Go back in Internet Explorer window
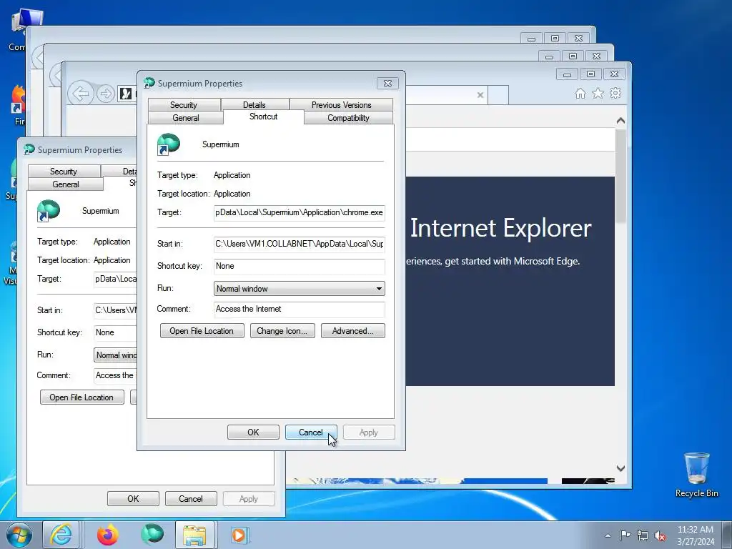 click(x=80, y=94)
